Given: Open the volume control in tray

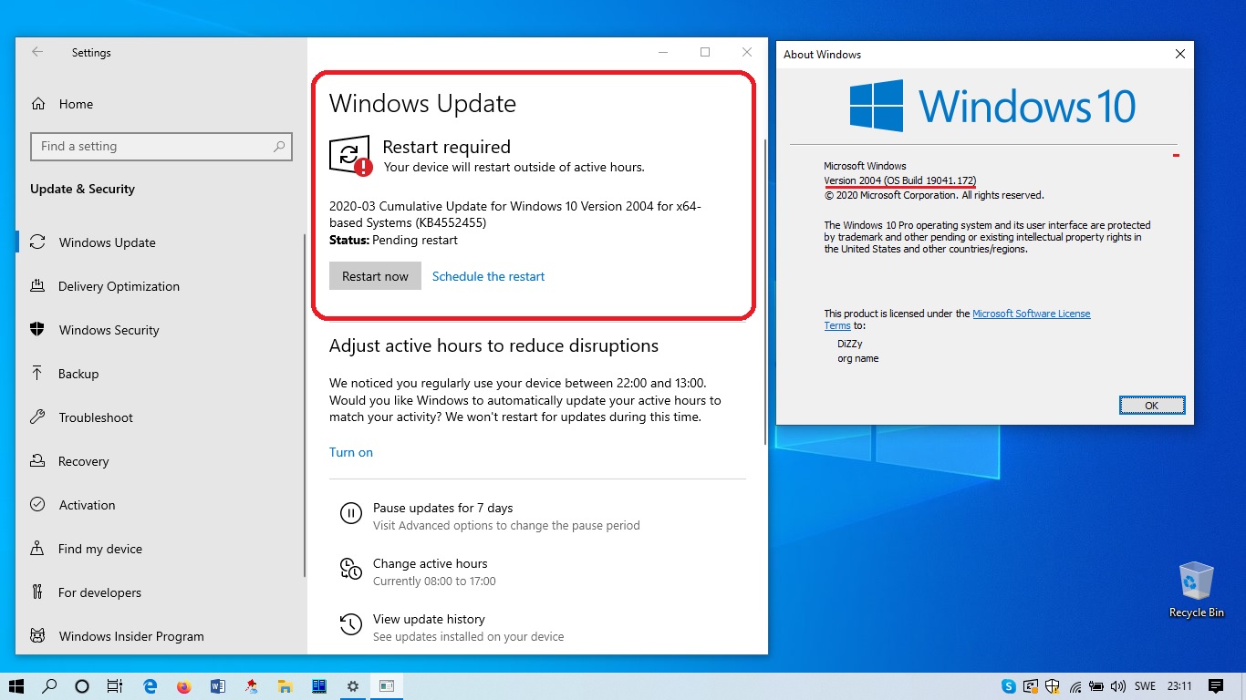Looking at the screenshot, I should (1118, 686).
